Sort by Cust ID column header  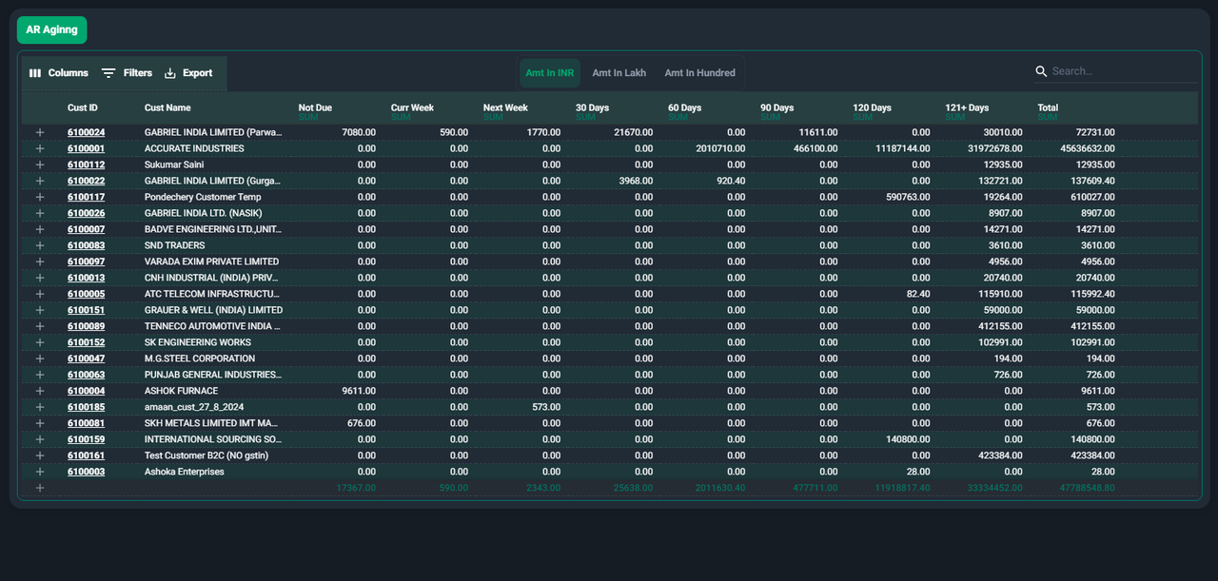[83, 107]
